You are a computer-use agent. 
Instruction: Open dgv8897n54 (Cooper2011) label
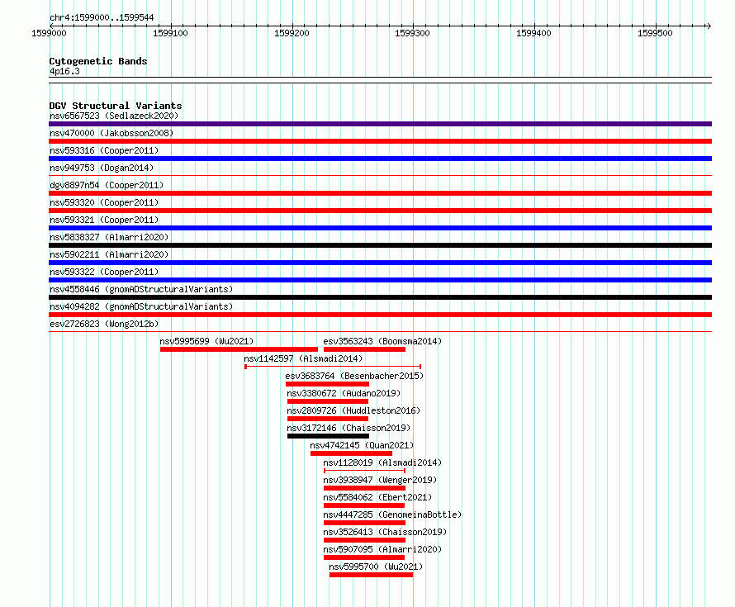pos(107,185)
